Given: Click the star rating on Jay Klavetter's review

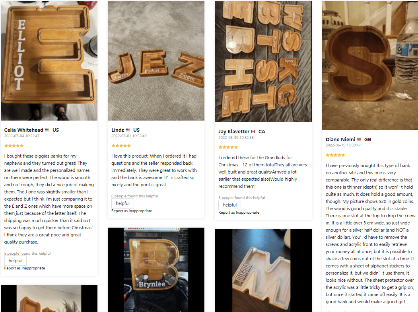Looking at the screenshot, I should coord(228,147).
